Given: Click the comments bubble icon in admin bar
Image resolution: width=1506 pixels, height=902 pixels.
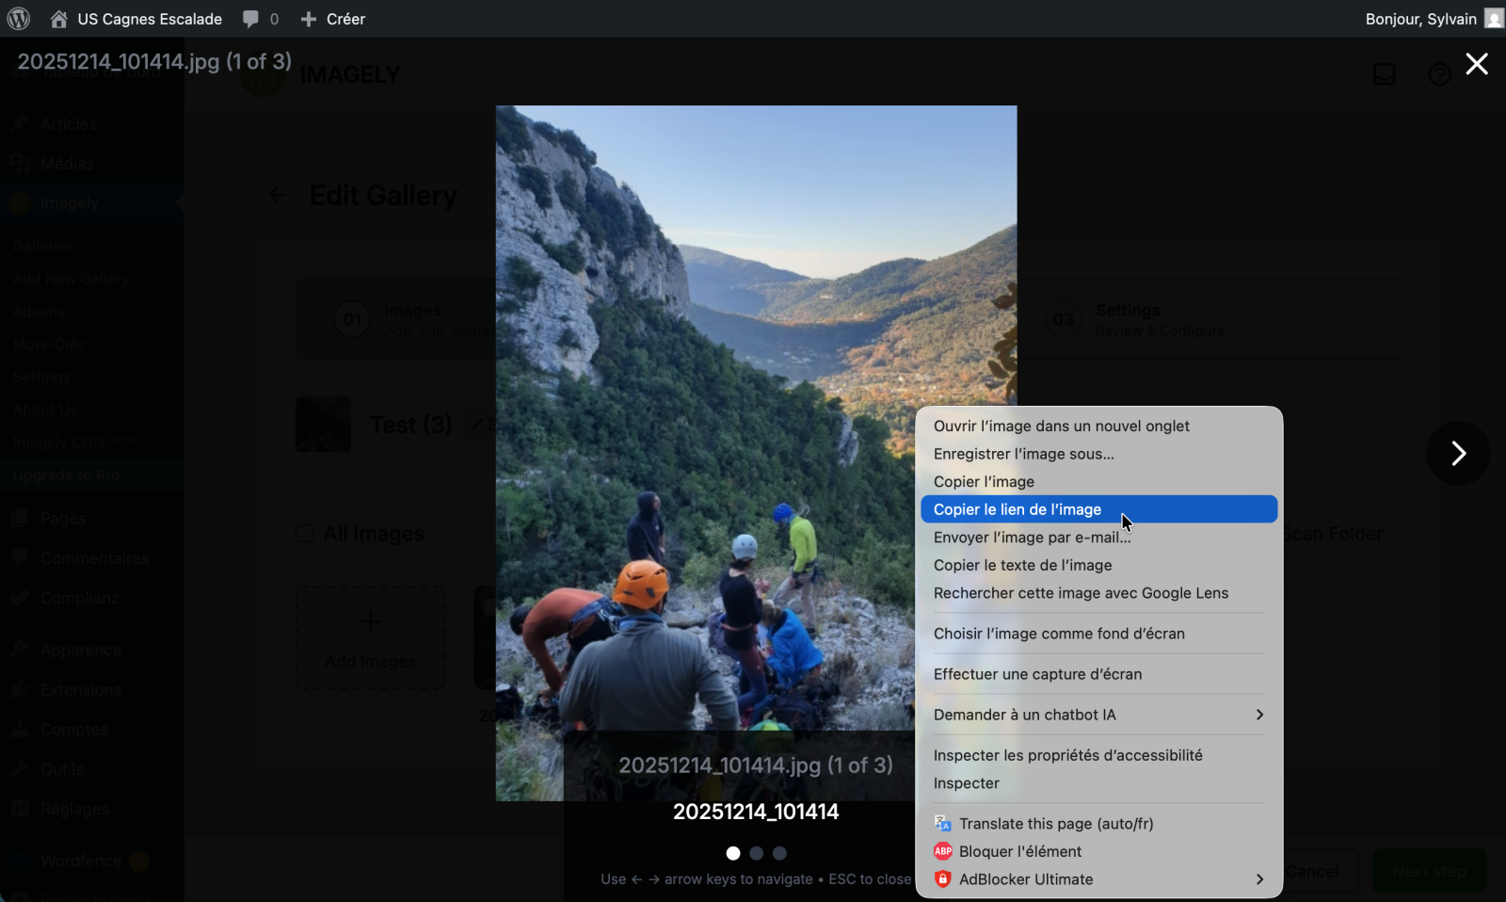Looking at the screenshot, I should click(x=250, y=19).
